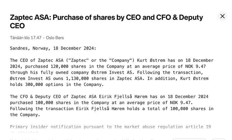Click the faint footer text at the bottom edge

[x=82, y=139]
